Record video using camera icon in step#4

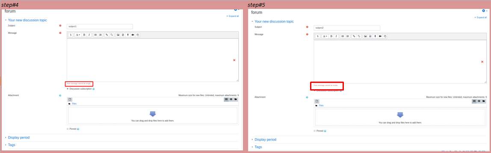point(133,35)
